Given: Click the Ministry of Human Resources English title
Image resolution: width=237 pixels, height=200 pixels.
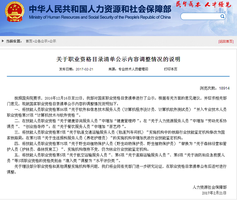Looking at the screenshot, I should pos(100,17).
